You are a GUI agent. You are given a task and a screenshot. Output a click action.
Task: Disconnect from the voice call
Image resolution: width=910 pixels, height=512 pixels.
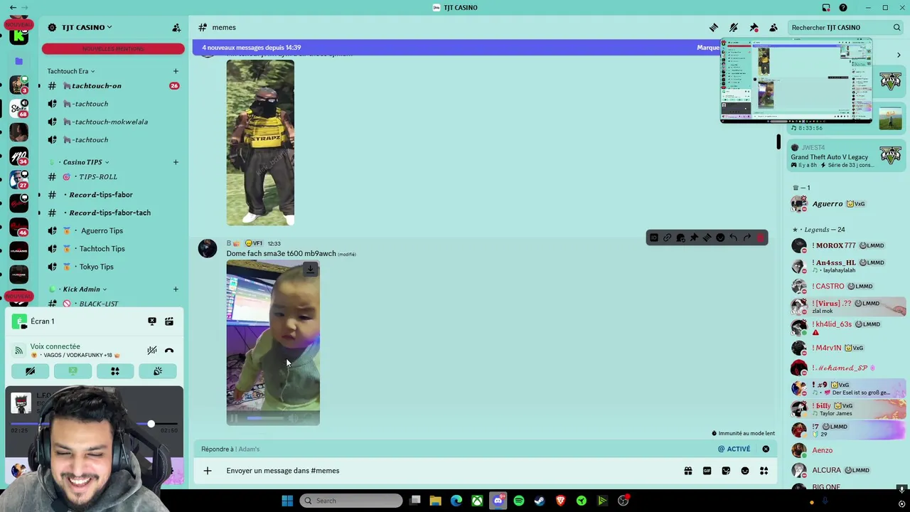(x=169, y=351)
